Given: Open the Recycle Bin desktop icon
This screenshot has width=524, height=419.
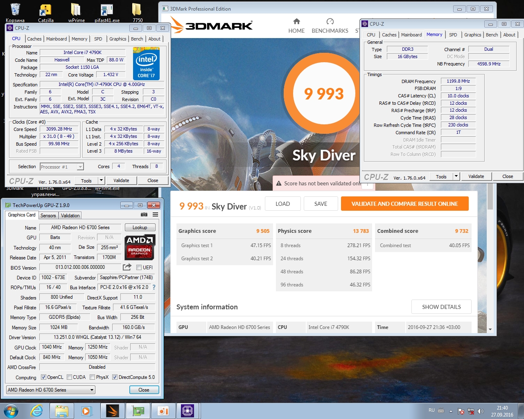Looking at the screenshot, I should [x=15, y=11].
